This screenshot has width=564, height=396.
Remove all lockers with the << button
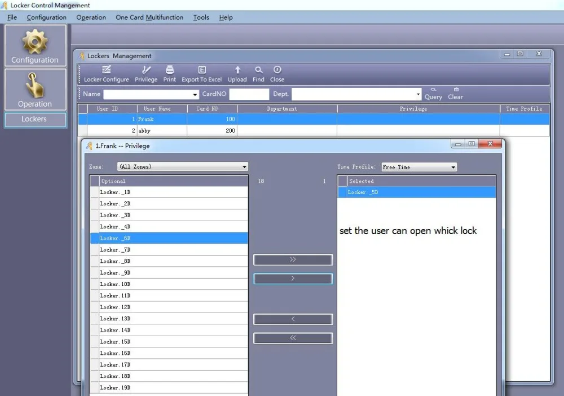(293, 338)
